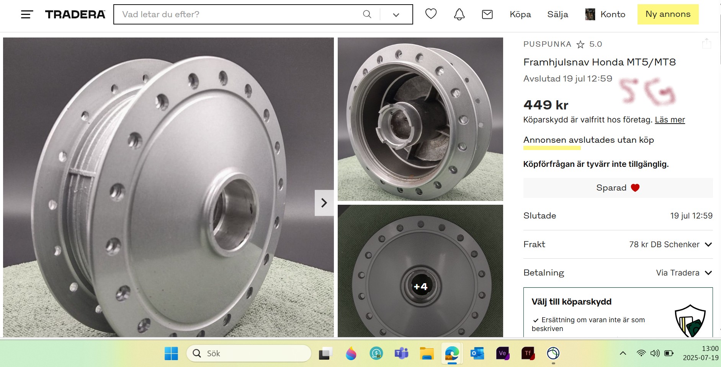Open the +4 more images thumbnail

420,271
